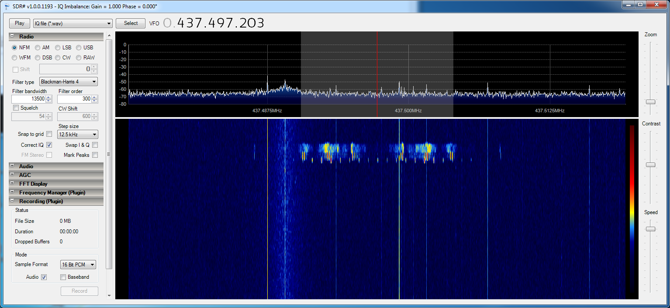Collapse the Radio panel
Image resolution: width=670 pixels, height=308 pixels.
[12, 37]
